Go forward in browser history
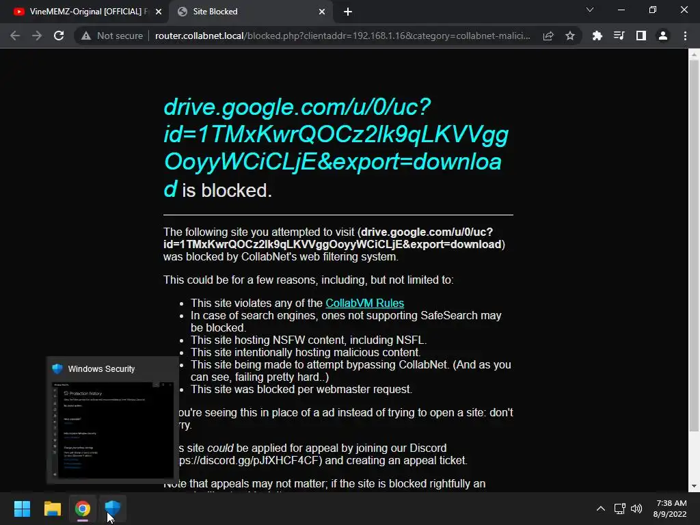This screenshot has height=525, width=700. 37,36
